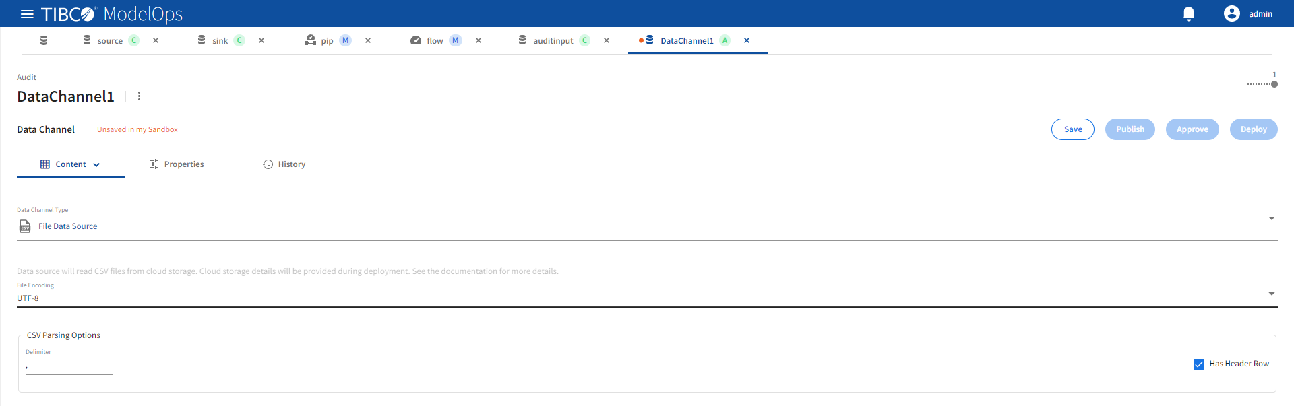This screenshot has height=406, width=1294.
Task: Click the source tab database icon
Action: coord(87,40)
